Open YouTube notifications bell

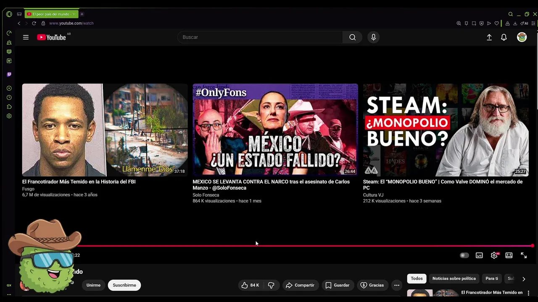(504, 37)
